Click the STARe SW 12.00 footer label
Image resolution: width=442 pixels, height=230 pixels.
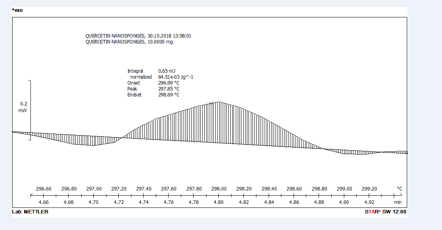385,212
